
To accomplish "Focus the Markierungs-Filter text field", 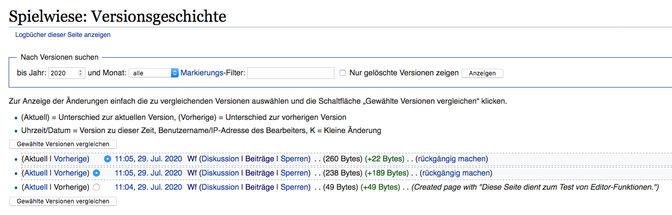I will tap(290, 73).
